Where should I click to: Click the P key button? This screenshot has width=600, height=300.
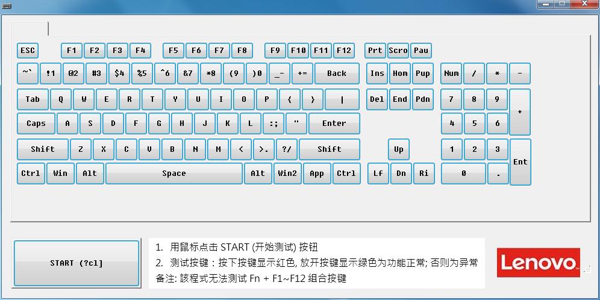(x=267, y=99)
